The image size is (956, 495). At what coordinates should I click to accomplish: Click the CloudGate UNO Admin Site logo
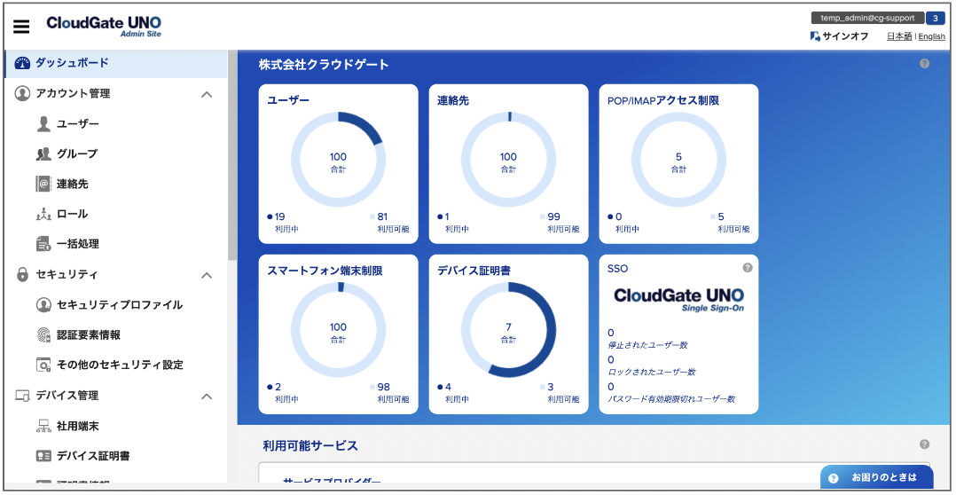pos(105,26)
